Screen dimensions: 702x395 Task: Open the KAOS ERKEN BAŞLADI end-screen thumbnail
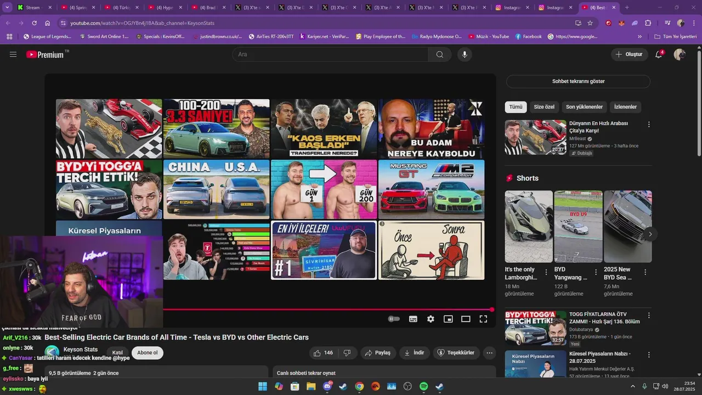[324, 128]
